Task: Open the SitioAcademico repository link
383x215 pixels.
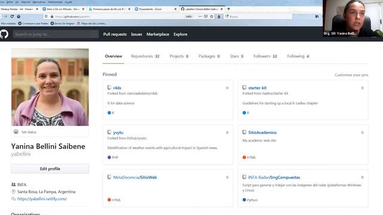Action: pyautogui.click(x=262, y=133)
